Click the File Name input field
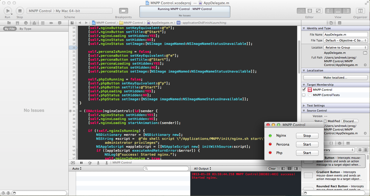The width and height of the screenshot is (370, 196). 346,35
